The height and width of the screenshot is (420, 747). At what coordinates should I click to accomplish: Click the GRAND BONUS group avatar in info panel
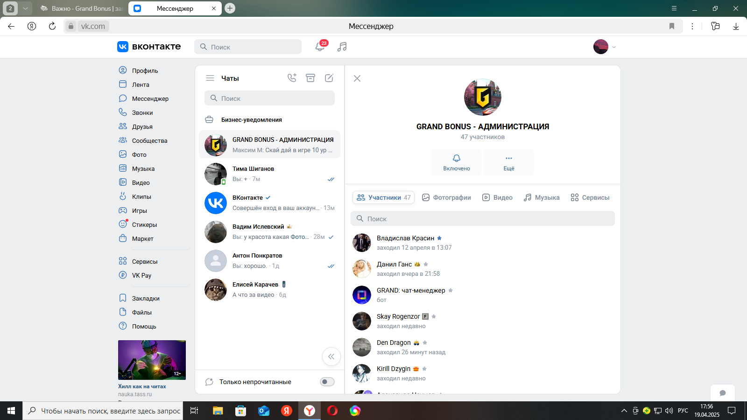[483, 97]
